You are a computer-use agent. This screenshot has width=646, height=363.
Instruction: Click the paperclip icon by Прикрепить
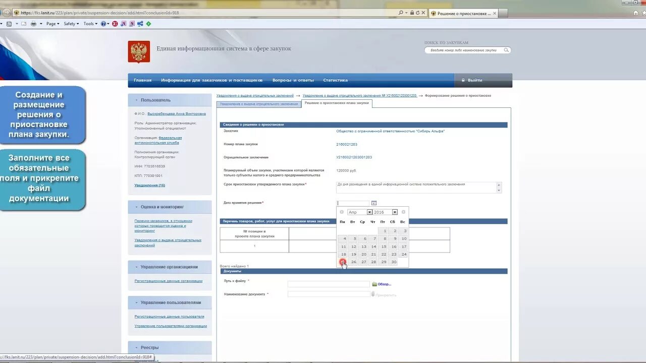click(373, 294)
